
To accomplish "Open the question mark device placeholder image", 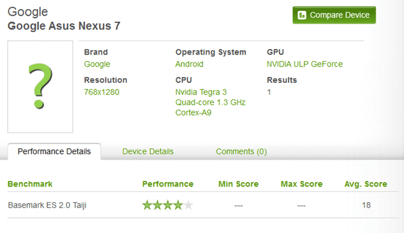I will [40, 87].
